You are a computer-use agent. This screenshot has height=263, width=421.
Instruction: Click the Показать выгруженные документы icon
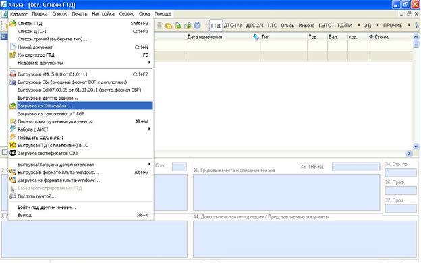(13, 121)
